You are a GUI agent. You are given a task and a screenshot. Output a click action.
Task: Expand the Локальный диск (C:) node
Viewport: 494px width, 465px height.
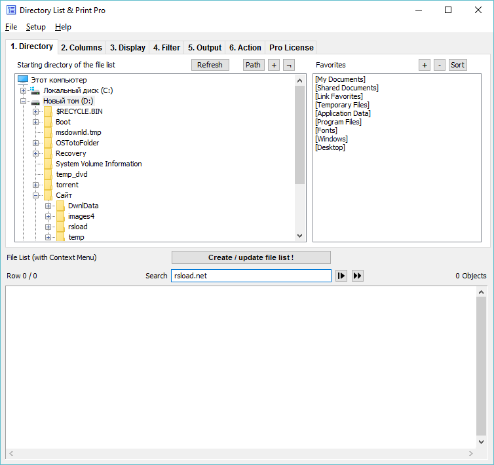click(x=24, y=90)
